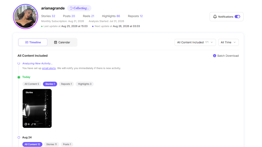Screen dimensions: 262x147
Task: Click the notifications bell icon
Action: [x=215, y=17]
